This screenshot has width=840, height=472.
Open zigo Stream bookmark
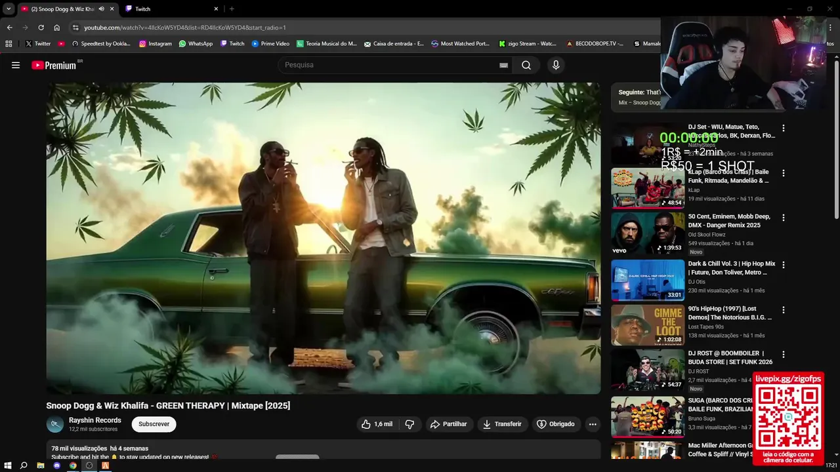click(x=528, y=44)
